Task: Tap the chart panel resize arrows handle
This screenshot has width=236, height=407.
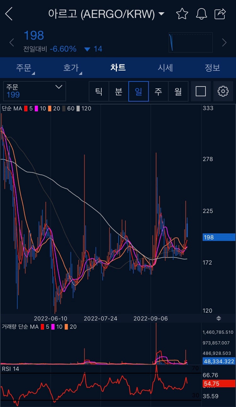Action: click(x=219, y=318)
